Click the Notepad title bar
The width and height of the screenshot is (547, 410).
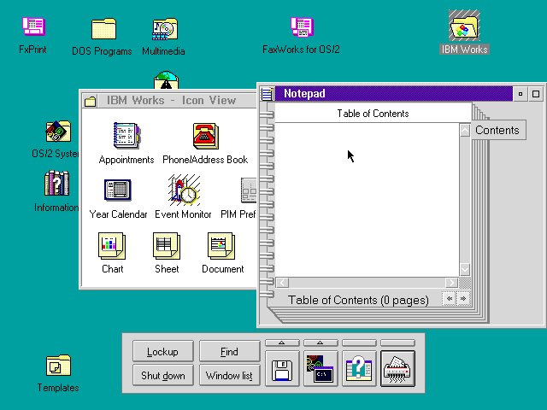point(393,94)
